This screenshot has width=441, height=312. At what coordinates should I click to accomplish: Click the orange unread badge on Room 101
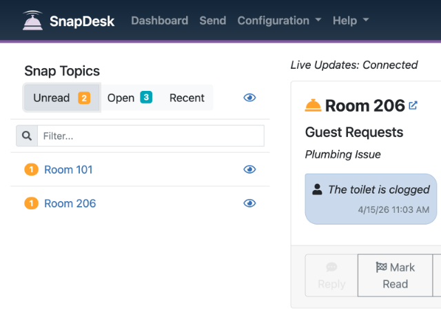tap(31, 169)
